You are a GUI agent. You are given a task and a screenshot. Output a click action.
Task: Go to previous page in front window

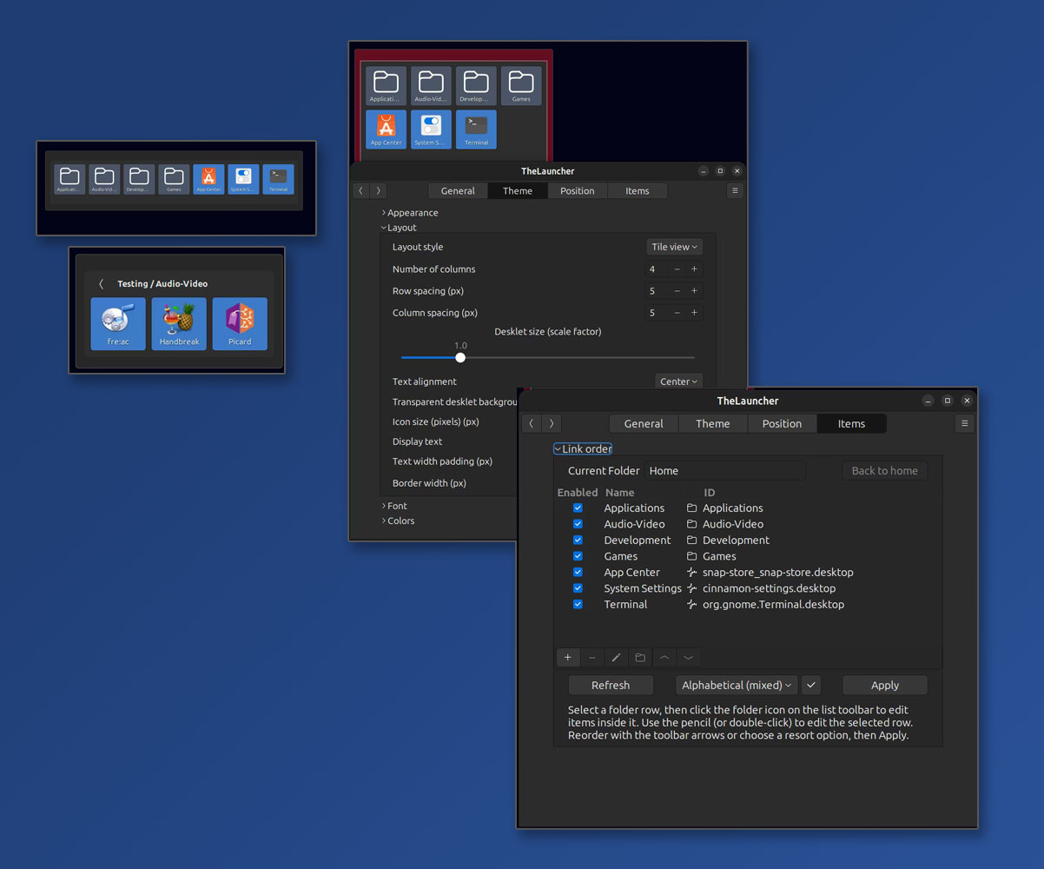pos(532,423)
